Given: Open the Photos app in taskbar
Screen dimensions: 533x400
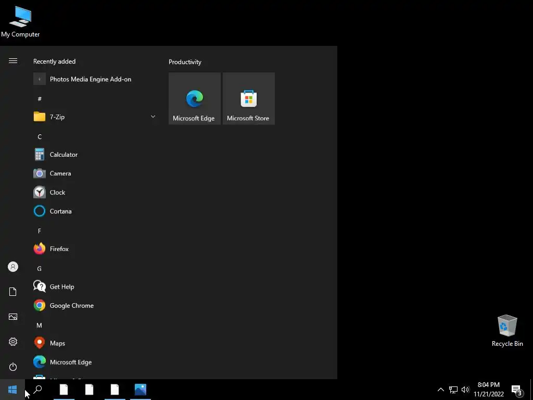Looking at the screenshot, I should (141, 390).
